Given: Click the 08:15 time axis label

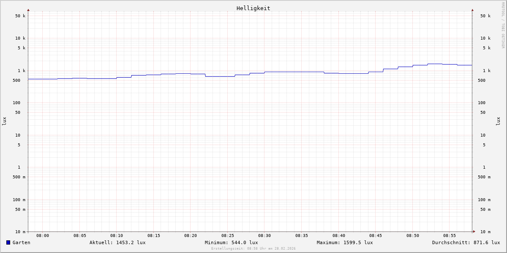Looking at the screenshot, I should (x=154, y=236).
